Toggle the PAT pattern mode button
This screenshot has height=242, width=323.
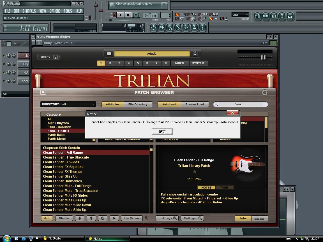(114, 13)
